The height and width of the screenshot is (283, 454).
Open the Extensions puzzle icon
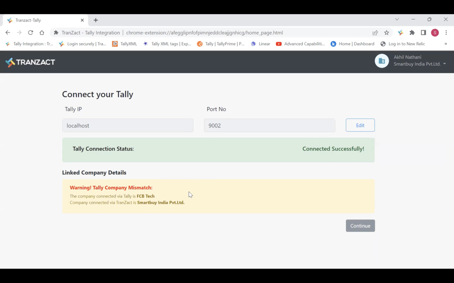(x=412, y=33)
